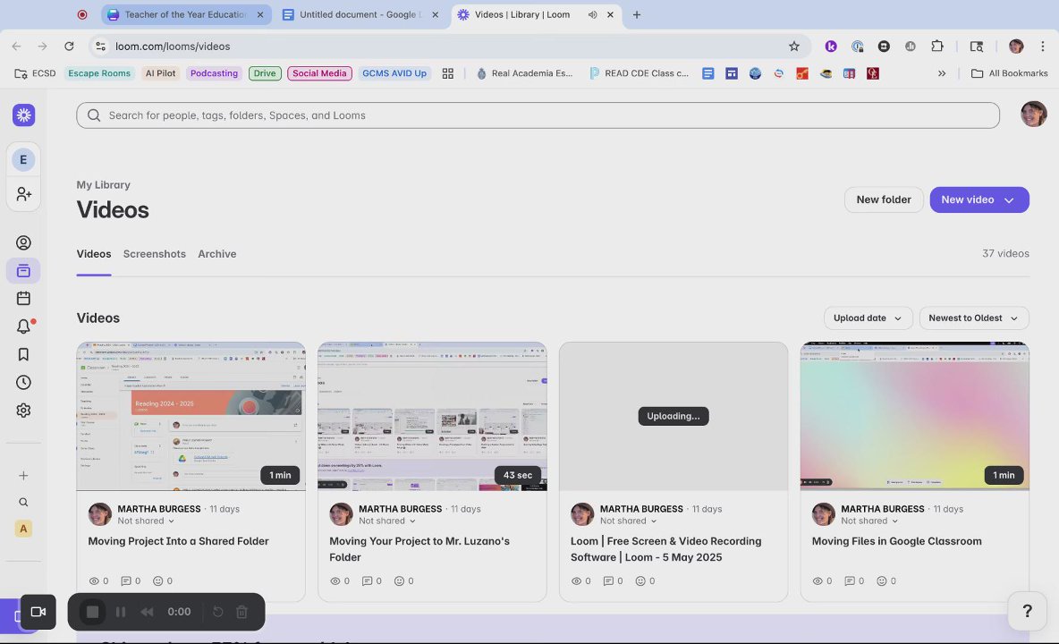Restart the recording with circular arrow
Viewport: 1059px width, 644px height.
(x=217, y=612)
